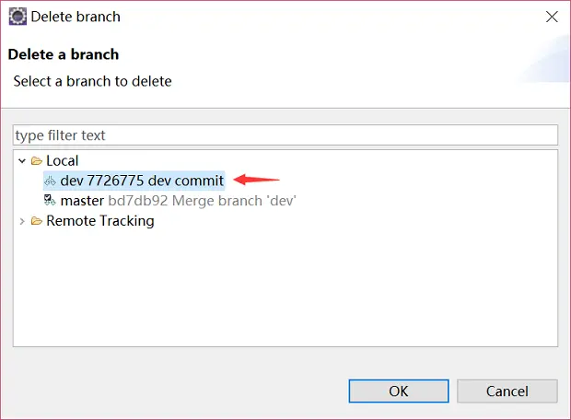
Task: Click the Local folder icon
Action: point(37,160)
